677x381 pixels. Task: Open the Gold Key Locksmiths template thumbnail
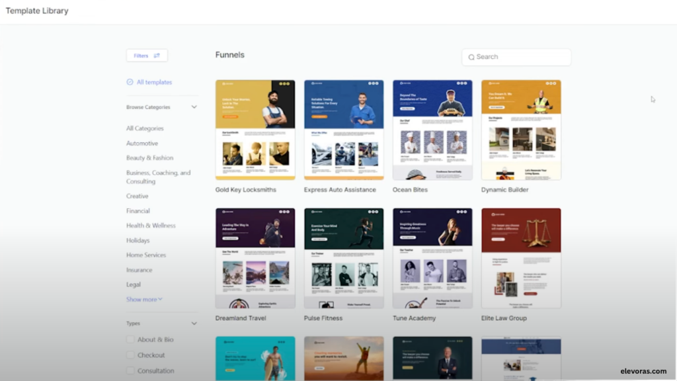pos(255,130)
